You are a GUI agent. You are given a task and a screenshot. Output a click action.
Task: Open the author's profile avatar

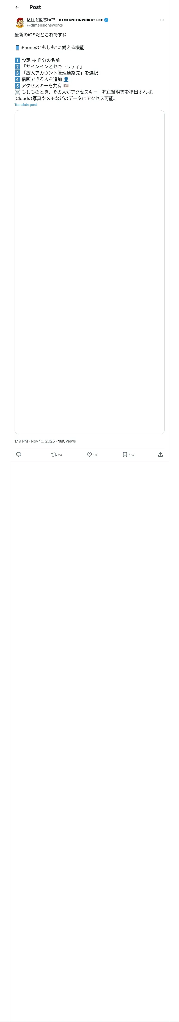click(20, 22)
